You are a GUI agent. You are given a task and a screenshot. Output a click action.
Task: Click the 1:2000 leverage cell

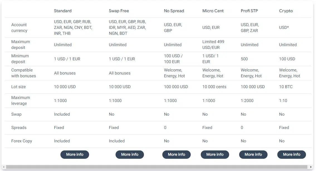pyautogui.click(x=247, y=101)
